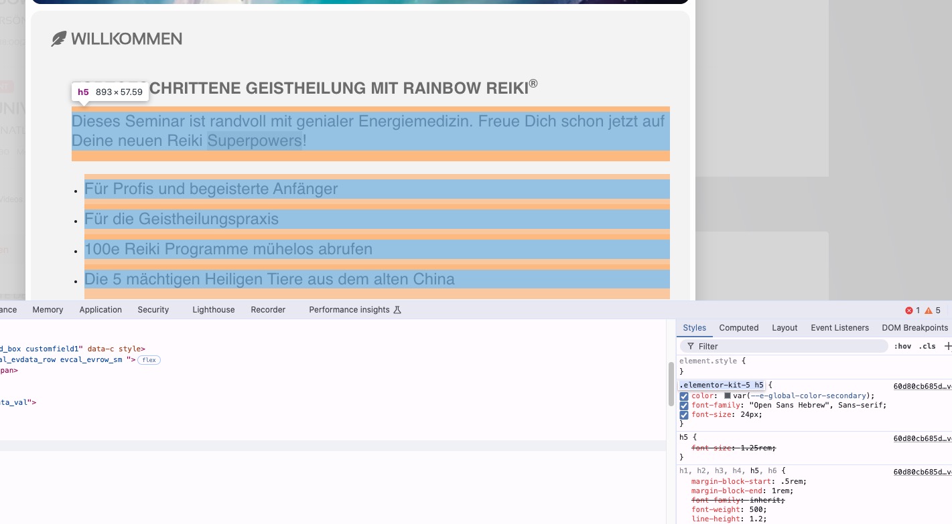Open the Application tab
952x524 pixels.
click(100, 310)
